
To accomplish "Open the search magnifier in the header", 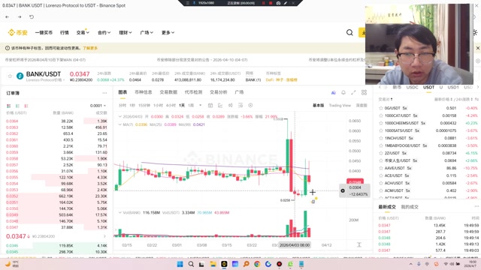I will pyautogui.click(x=349, y=32).
